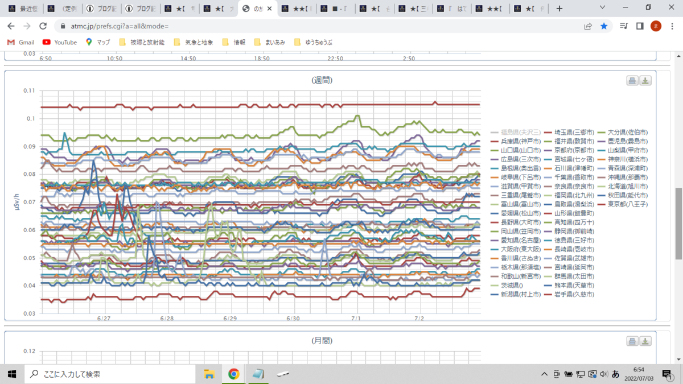Print the 月間 monthly chart
Viewport: 683px width, 384px height.
point(632,341)
